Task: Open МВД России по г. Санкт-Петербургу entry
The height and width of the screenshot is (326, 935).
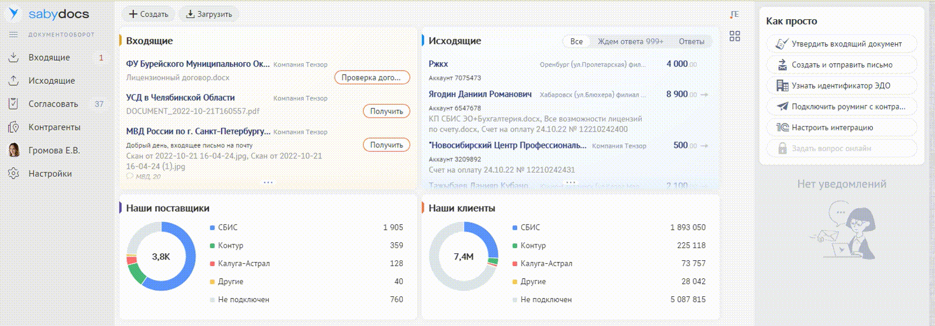Action: tap(198, 132)
